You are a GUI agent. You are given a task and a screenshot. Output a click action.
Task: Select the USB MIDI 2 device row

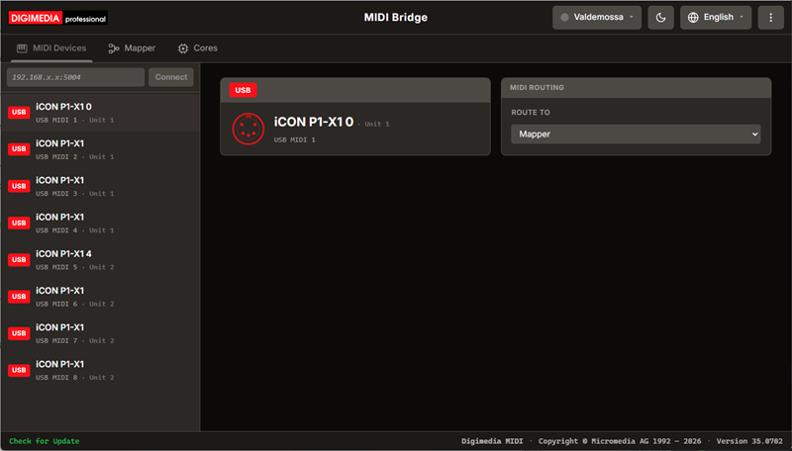[101, 149]
